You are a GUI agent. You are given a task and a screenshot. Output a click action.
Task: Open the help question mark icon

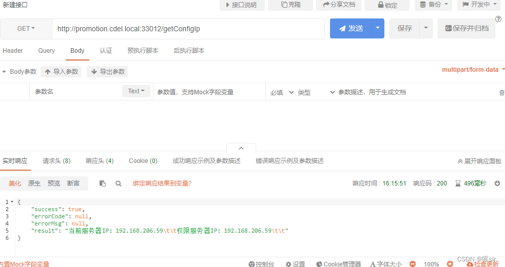[x=498, y=19]
